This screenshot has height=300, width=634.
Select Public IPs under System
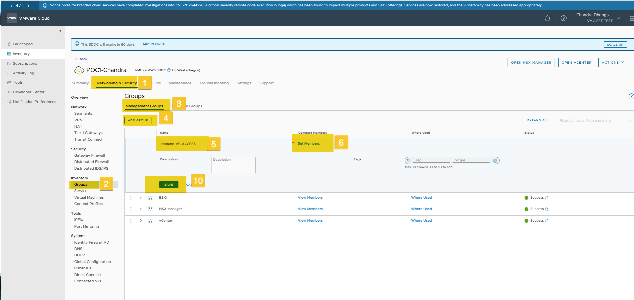pyautogui.click(x=83, y=268)
